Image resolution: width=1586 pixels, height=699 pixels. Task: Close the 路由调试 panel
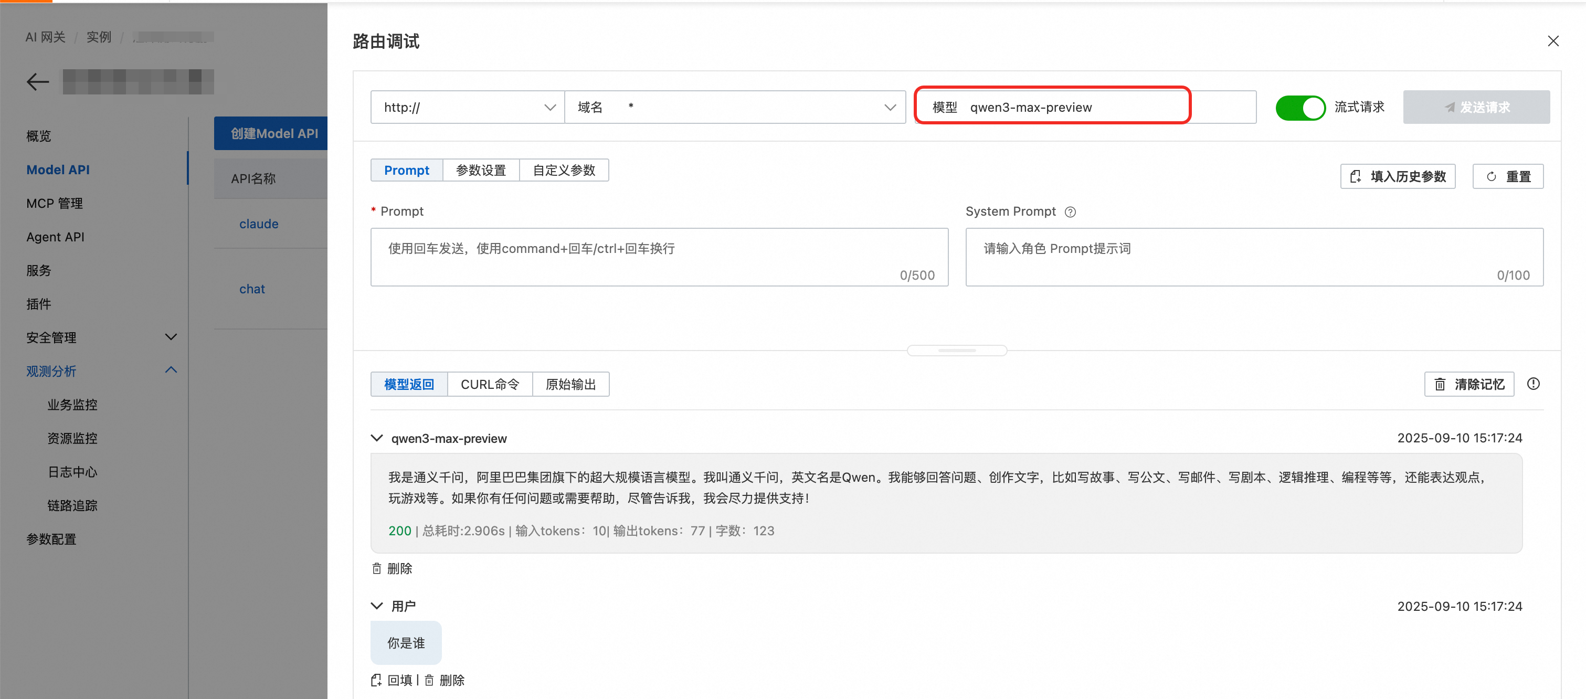pos(1553,41)
